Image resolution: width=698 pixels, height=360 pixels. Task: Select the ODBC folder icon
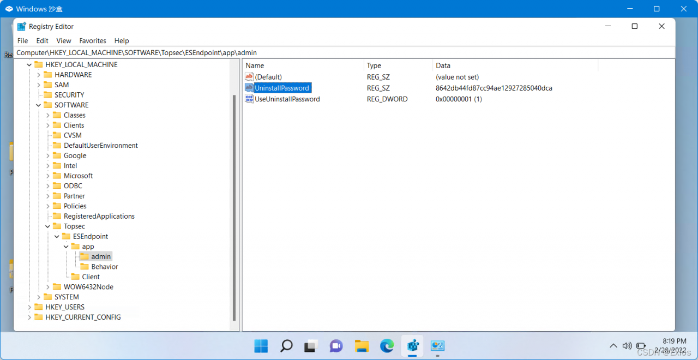pos(57,186)
